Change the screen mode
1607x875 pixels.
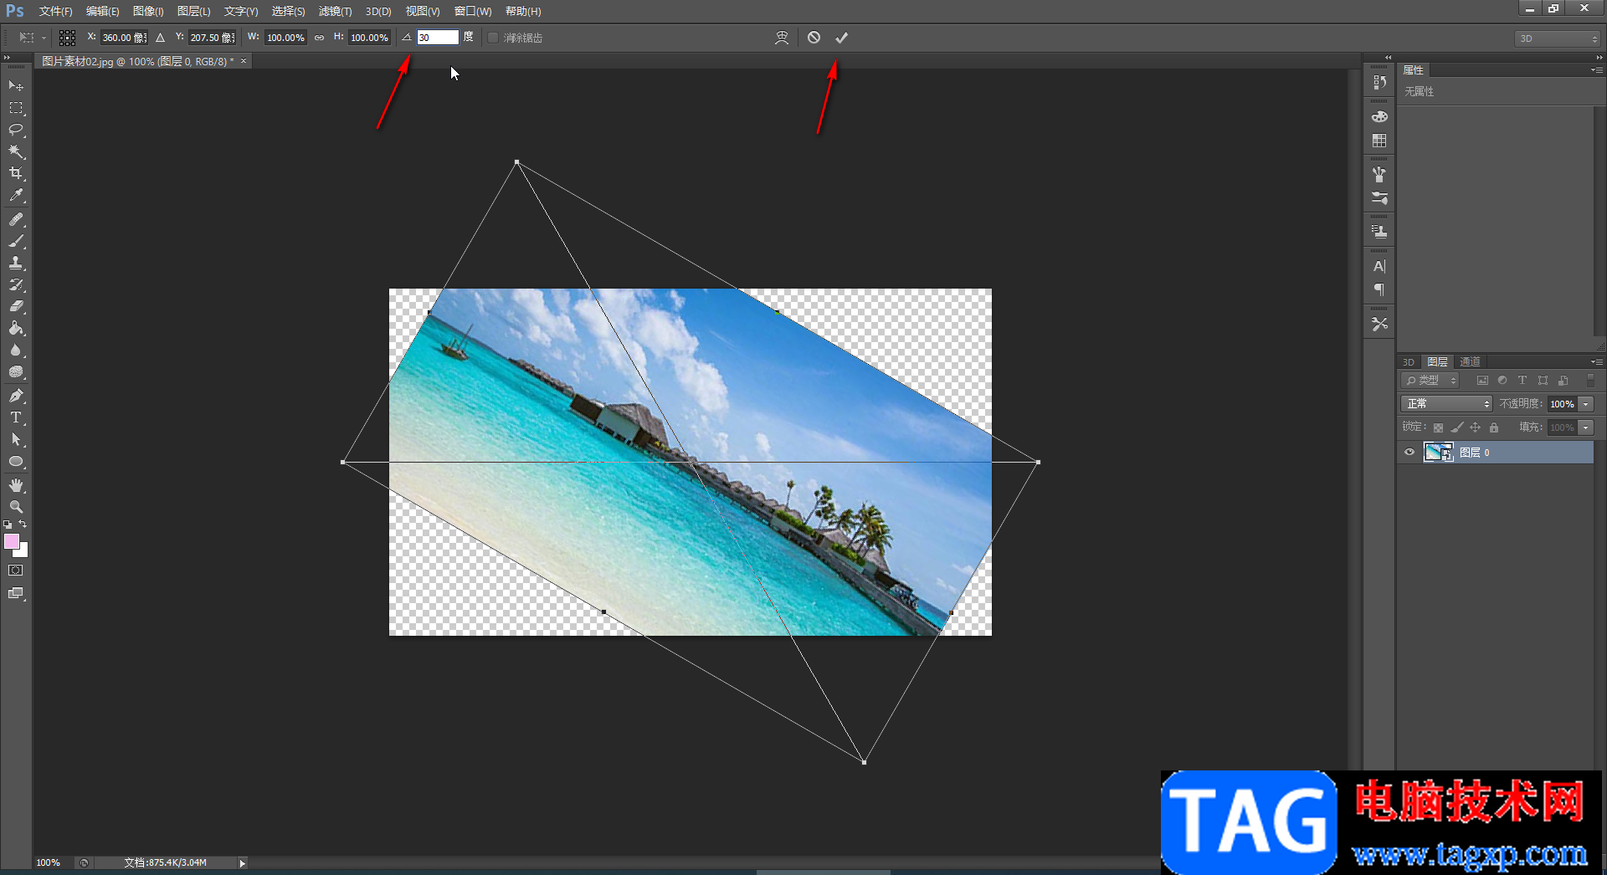[x=16, y=593]
